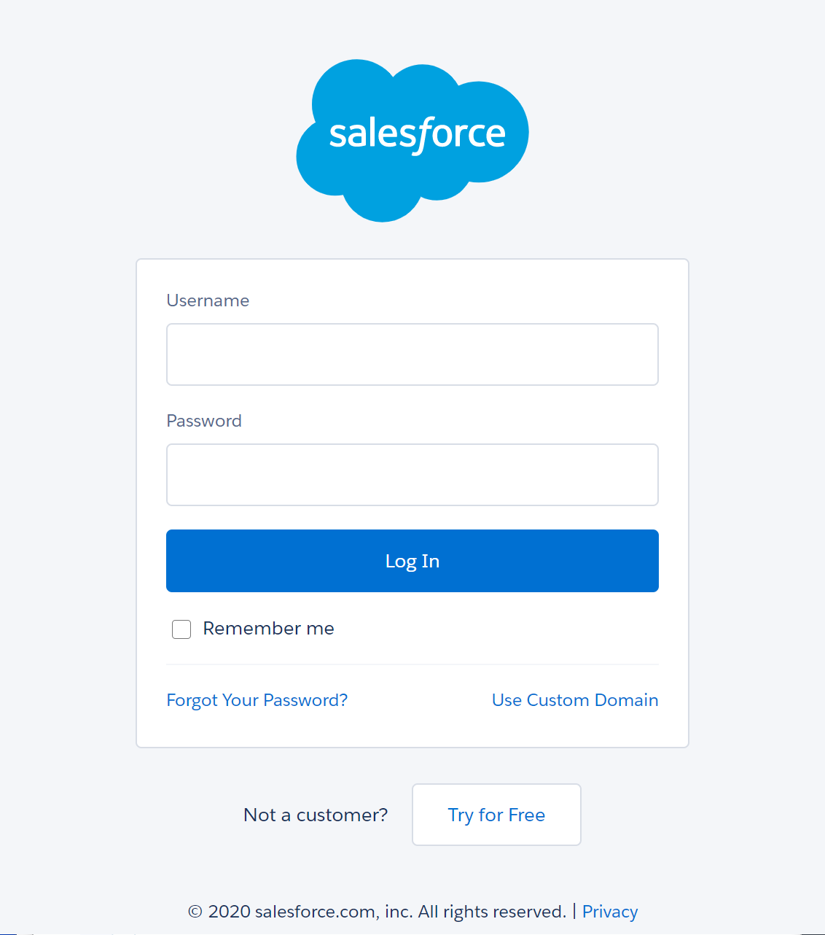
Task: Click the Remember me label text
Action: (268, 629)
